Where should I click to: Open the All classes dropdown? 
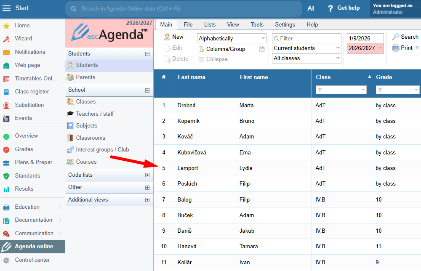coord(306,58)
